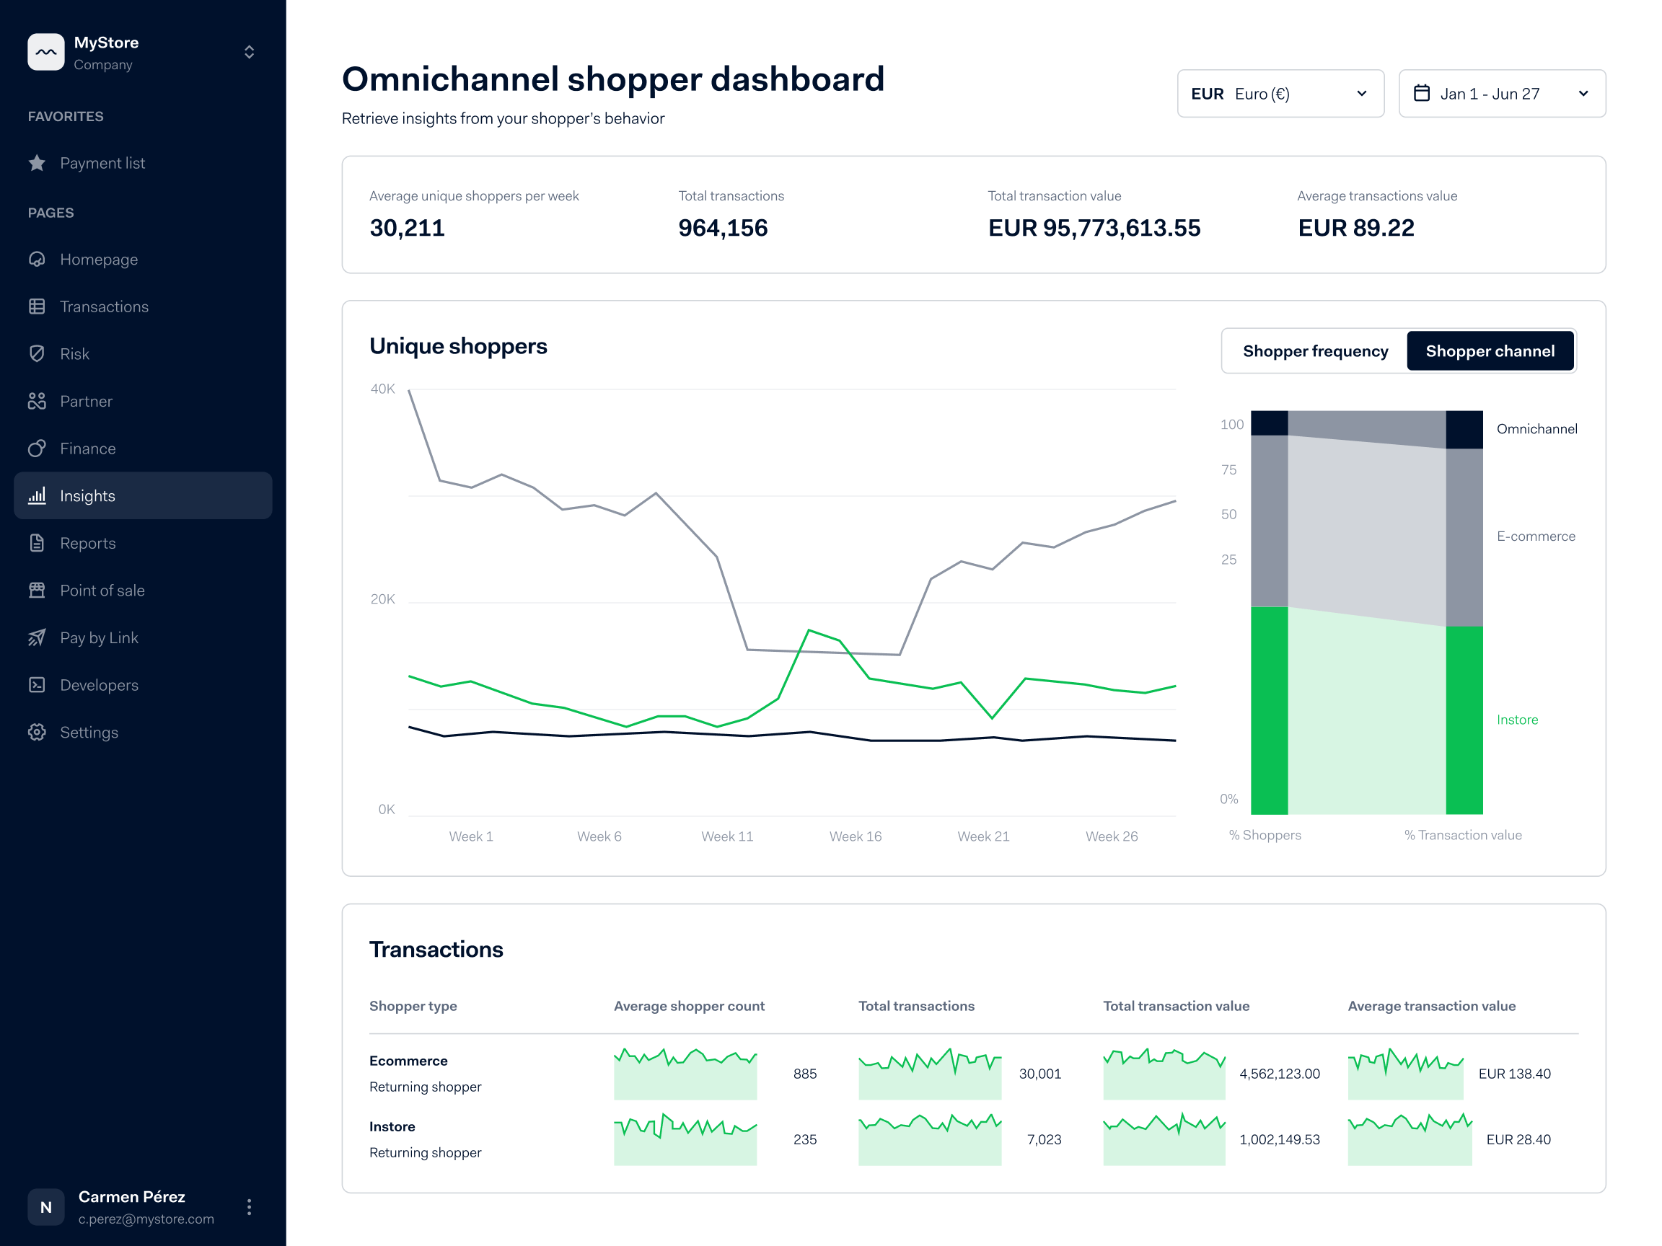Select the Instore label on the bar chart
Image resolution: width=1662 pixels, height=1246 pixels.
click(1517, 719)
